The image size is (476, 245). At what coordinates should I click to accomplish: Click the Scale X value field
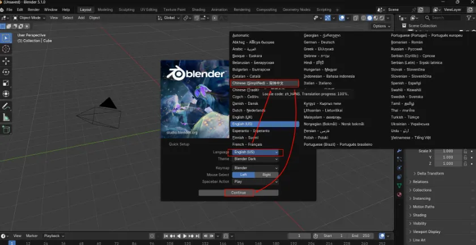[448, 151]
